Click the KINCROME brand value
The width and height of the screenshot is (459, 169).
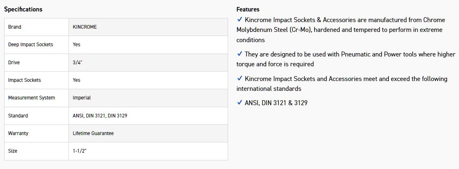coord(84,27)
